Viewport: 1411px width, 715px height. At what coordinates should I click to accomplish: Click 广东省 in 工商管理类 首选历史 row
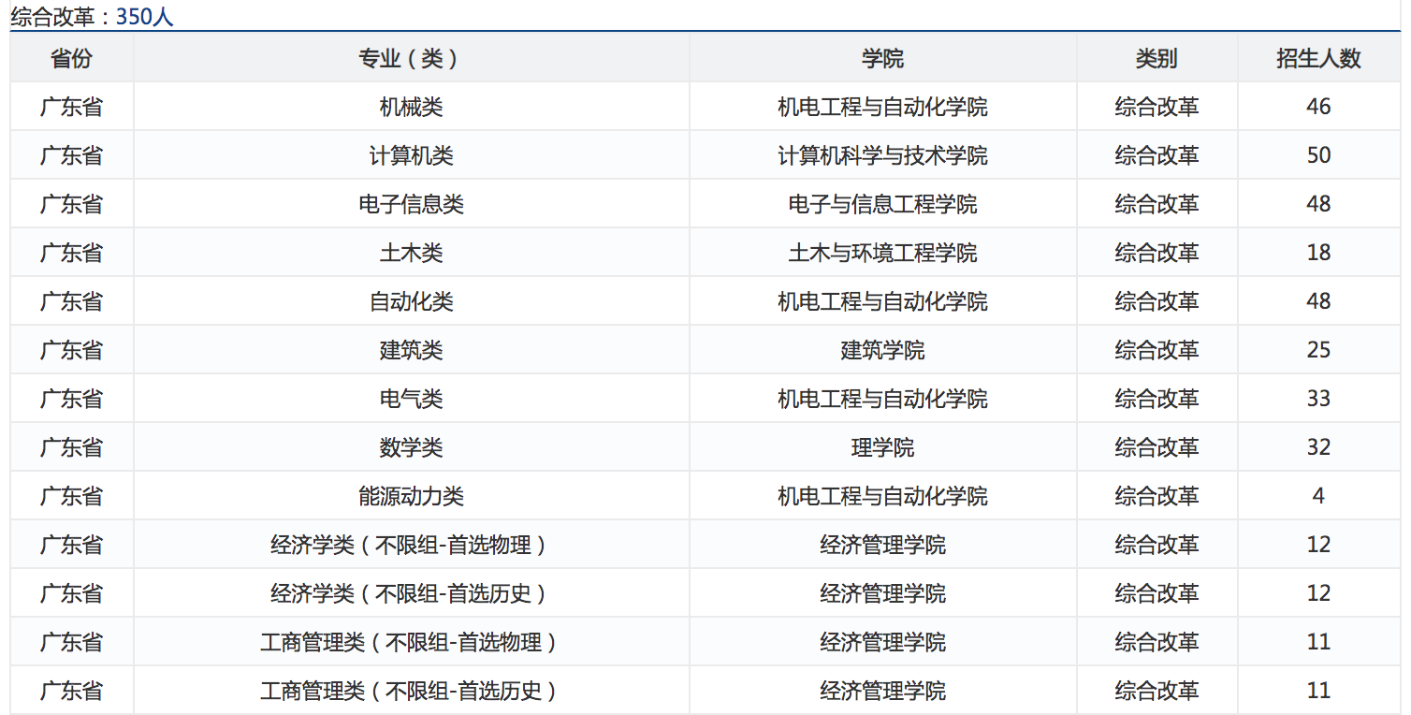(71, 691)
